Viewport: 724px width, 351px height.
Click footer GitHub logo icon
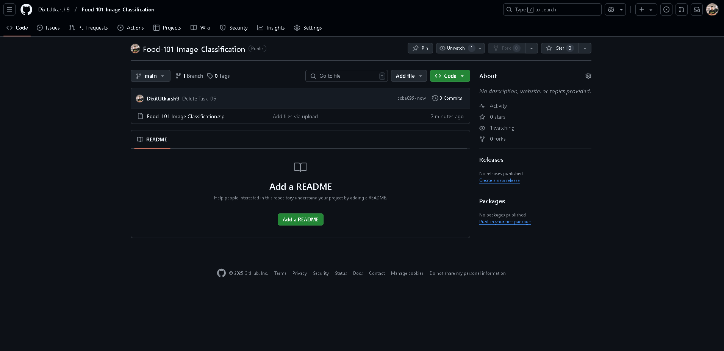[x=221, y=273]
